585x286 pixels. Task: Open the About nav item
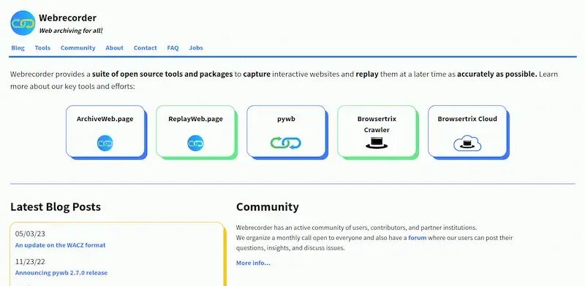click(114, 47)
